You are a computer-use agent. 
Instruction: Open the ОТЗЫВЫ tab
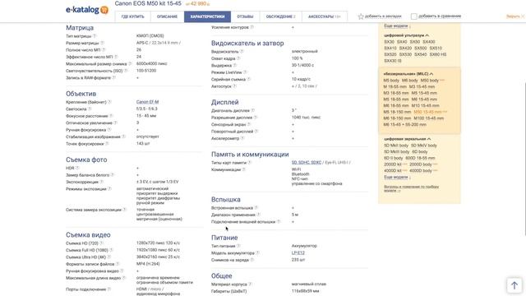pos(245,16)
